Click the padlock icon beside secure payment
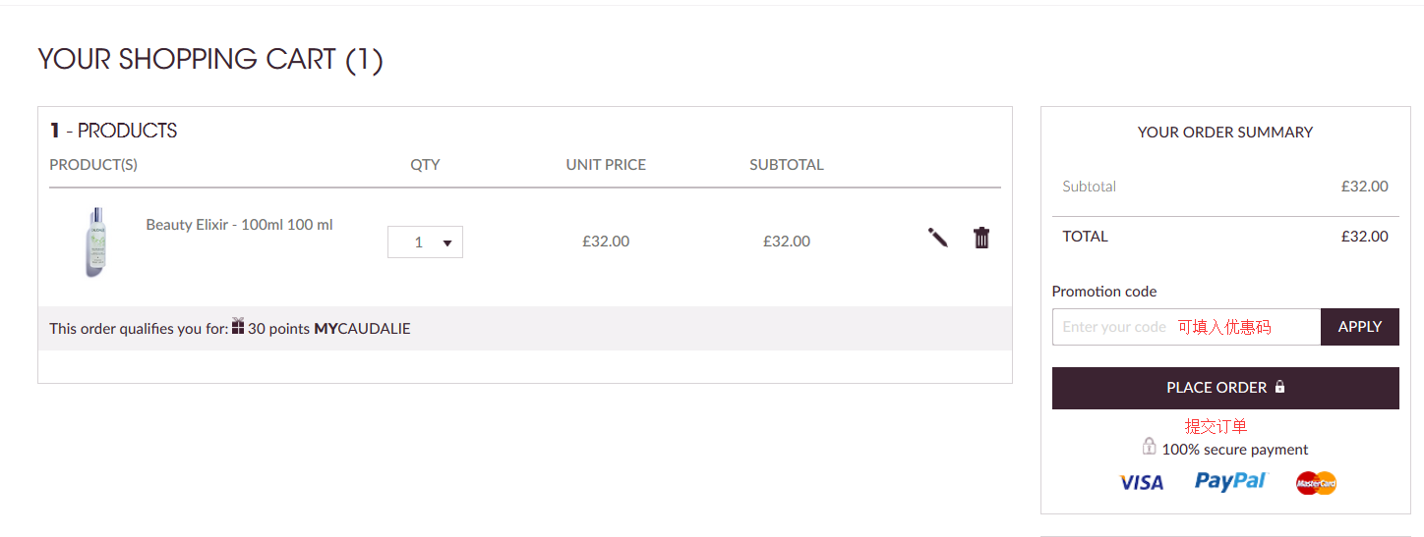The image size is (1424, 537). 1149,447
